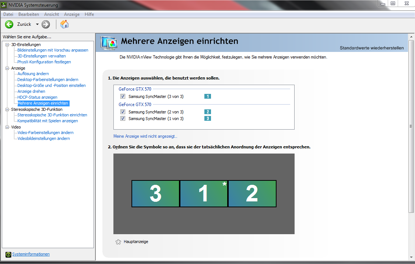Click display number badge 1
This screenshot has height=264, width=415.
[208, 96]
